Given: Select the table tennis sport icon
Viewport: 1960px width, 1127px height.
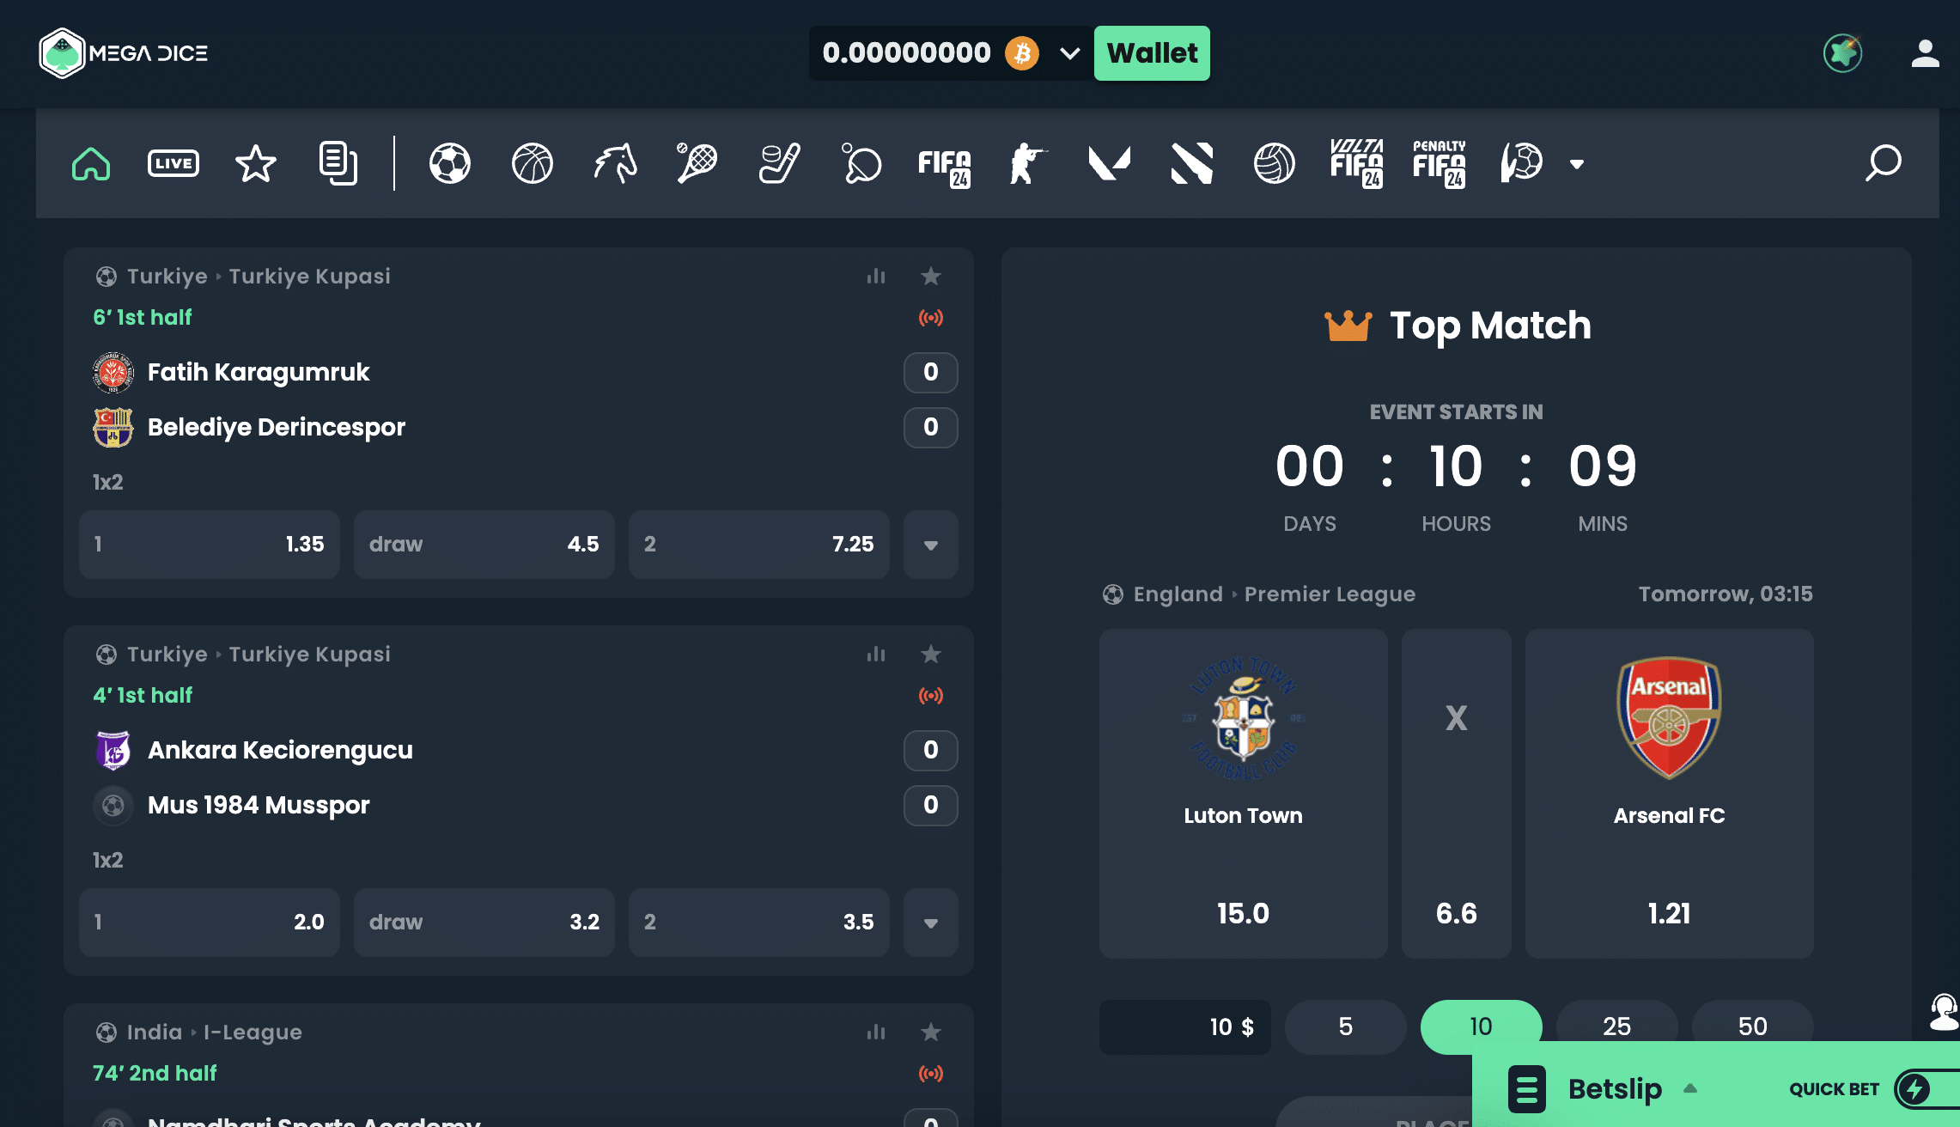Looking at the screenshot, I should point(862,163).
